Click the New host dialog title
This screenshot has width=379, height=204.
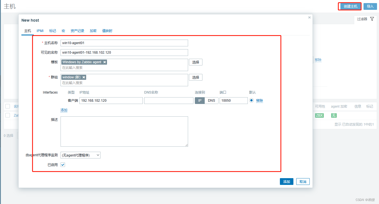point(30,20)
